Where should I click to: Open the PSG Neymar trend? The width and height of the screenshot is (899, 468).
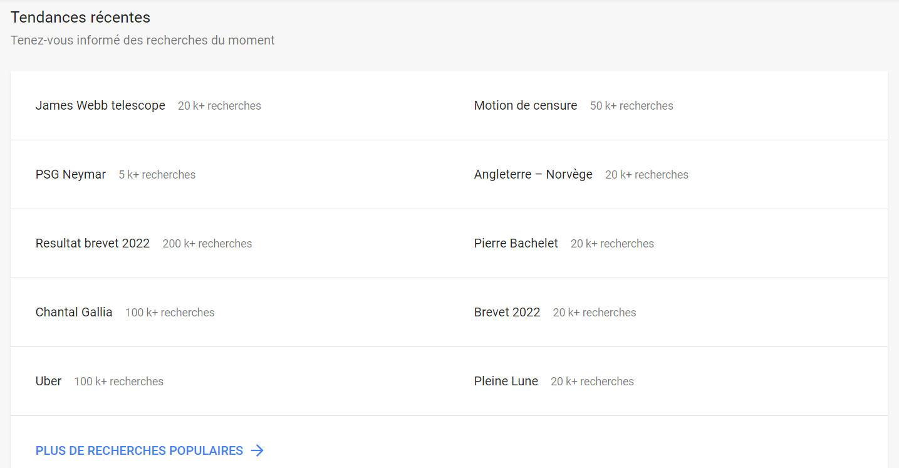click(x=70, y=174)
